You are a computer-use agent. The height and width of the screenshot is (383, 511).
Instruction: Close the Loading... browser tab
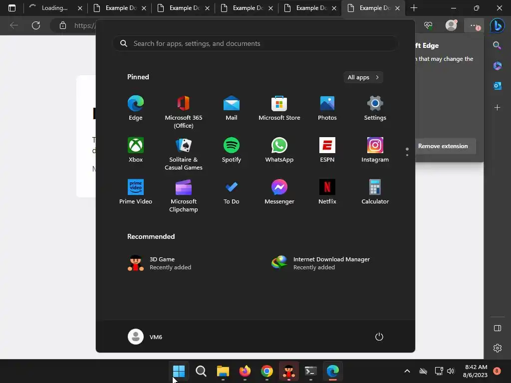(x=80, y=8)
